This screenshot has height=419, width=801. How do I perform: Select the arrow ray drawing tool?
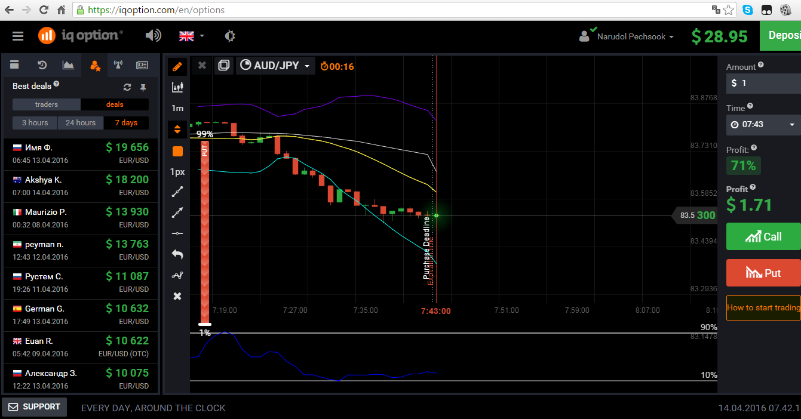coord(177,212)
